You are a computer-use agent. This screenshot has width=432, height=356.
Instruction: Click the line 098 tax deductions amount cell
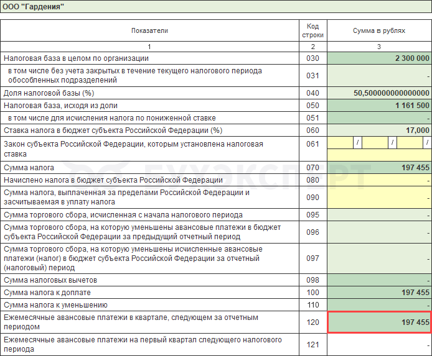tap(379, 280)
